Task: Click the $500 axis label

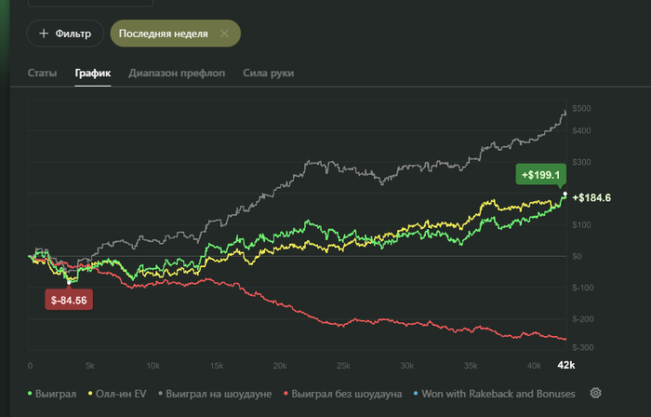Action: (581, 109)
